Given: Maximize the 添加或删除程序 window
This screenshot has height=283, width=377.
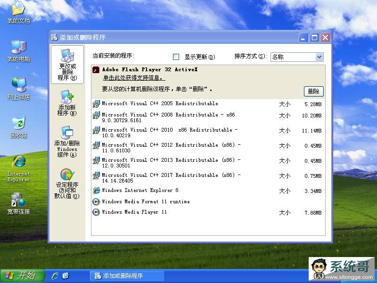Looking at the screenshot, I should pos(314,38).
